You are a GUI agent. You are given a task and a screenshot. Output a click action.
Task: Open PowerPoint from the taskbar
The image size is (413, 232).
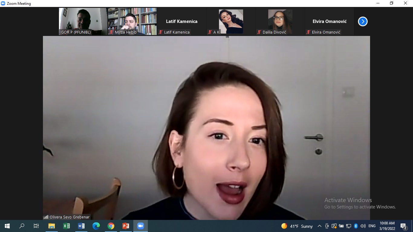126,226
